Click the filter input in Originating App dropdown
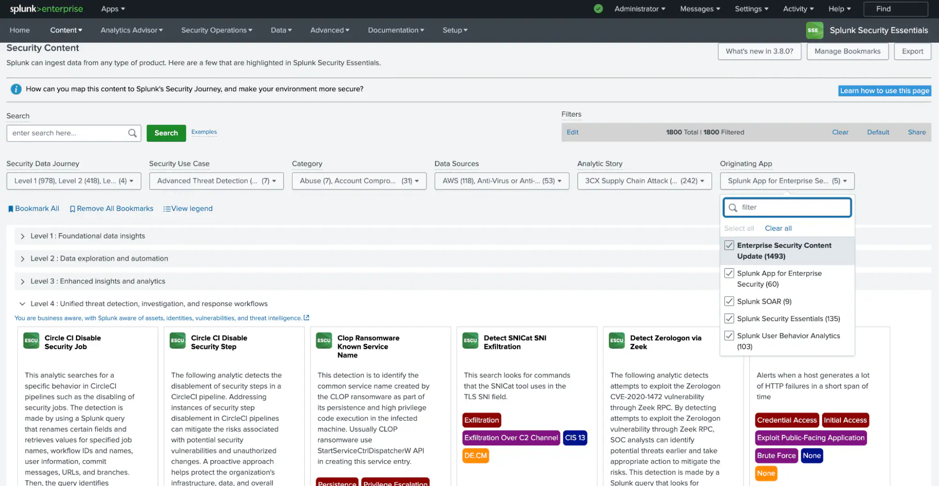 787,207
